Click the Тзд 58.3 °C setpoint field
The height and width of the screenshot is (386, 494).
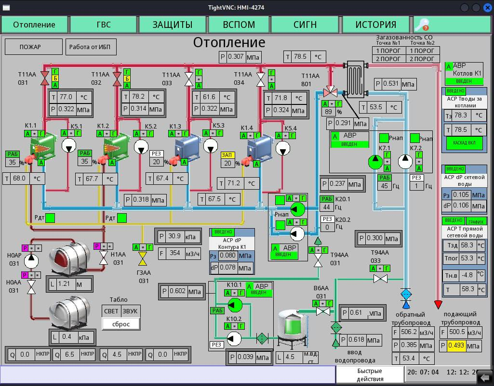(x=467, y=245)
